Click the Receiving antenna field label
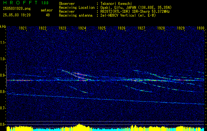 click(76, 15)
